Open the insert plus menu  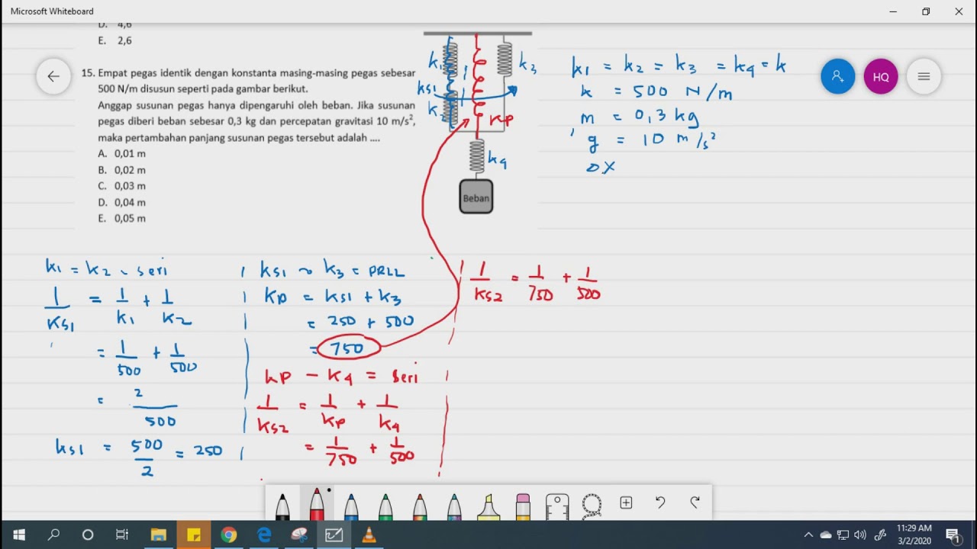coord(626,502)
